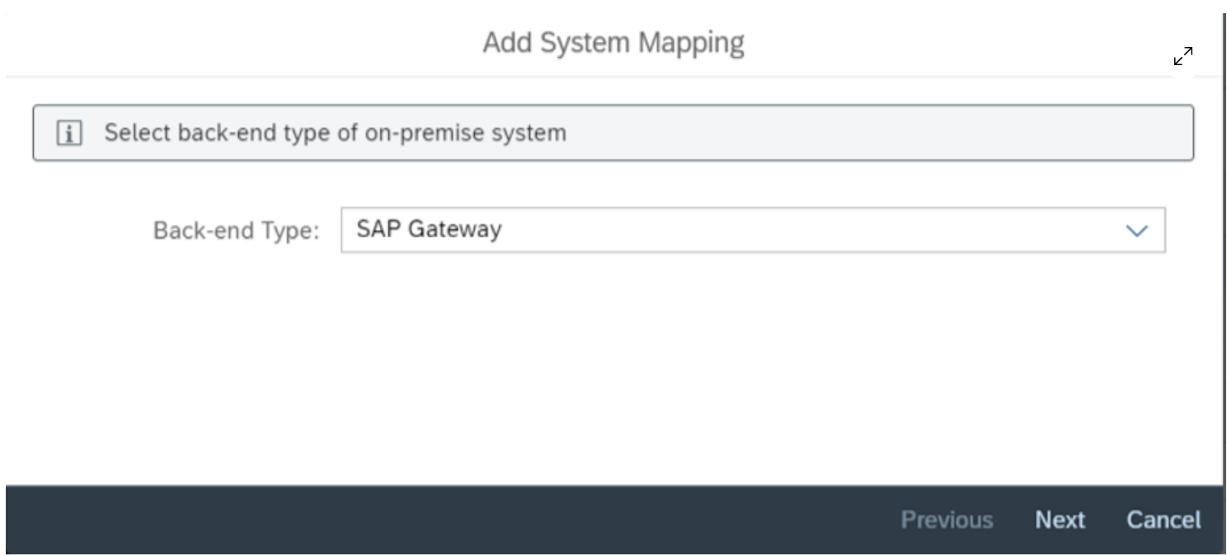The image size is (1227, 556).
Task: Click the empty left footer bar area
Action: tap(330, 520)
